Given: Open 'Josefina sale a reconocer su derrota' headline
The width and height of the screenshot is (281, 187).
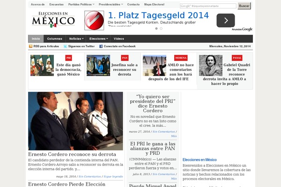Looking at the screenshot, I should (x=125, y=70).
